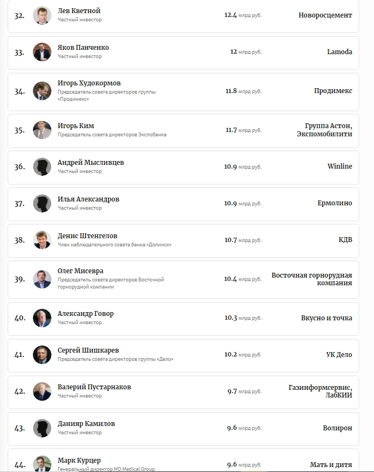The width and height of the screenshot is (374, 472).
Task: Open Яков Панченко's avatar picture
Action: tap(42, 52)
